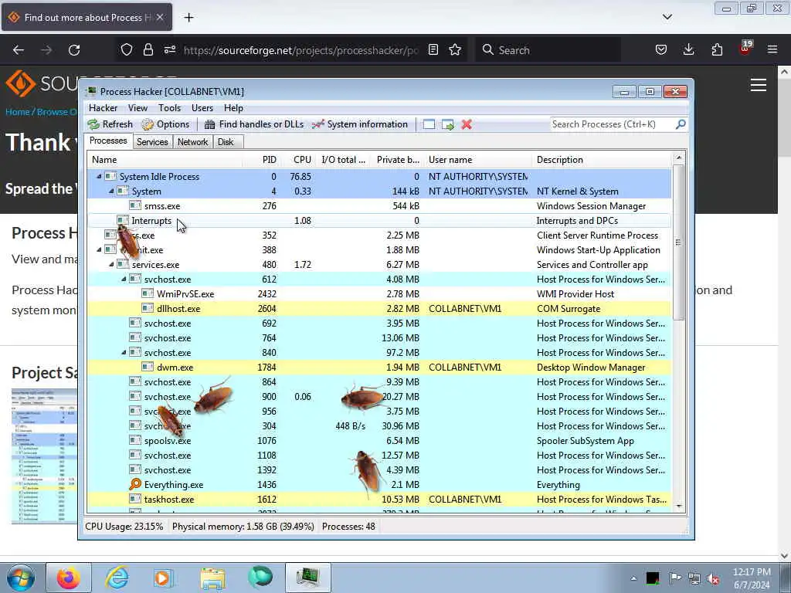
Task: Click the Everything.exe orange magnifier icon
Action: tap(134, 484)
